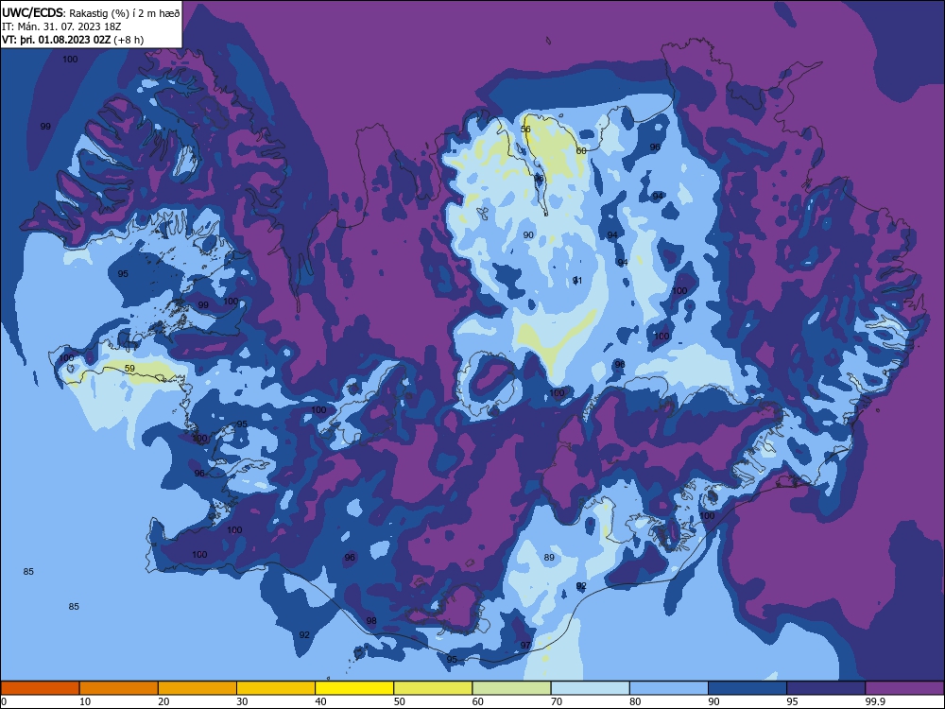This screenshot has height=709, width=945.
Task: Select the light blue 80–90 legend swatch
Action: (x=669, y=688)
